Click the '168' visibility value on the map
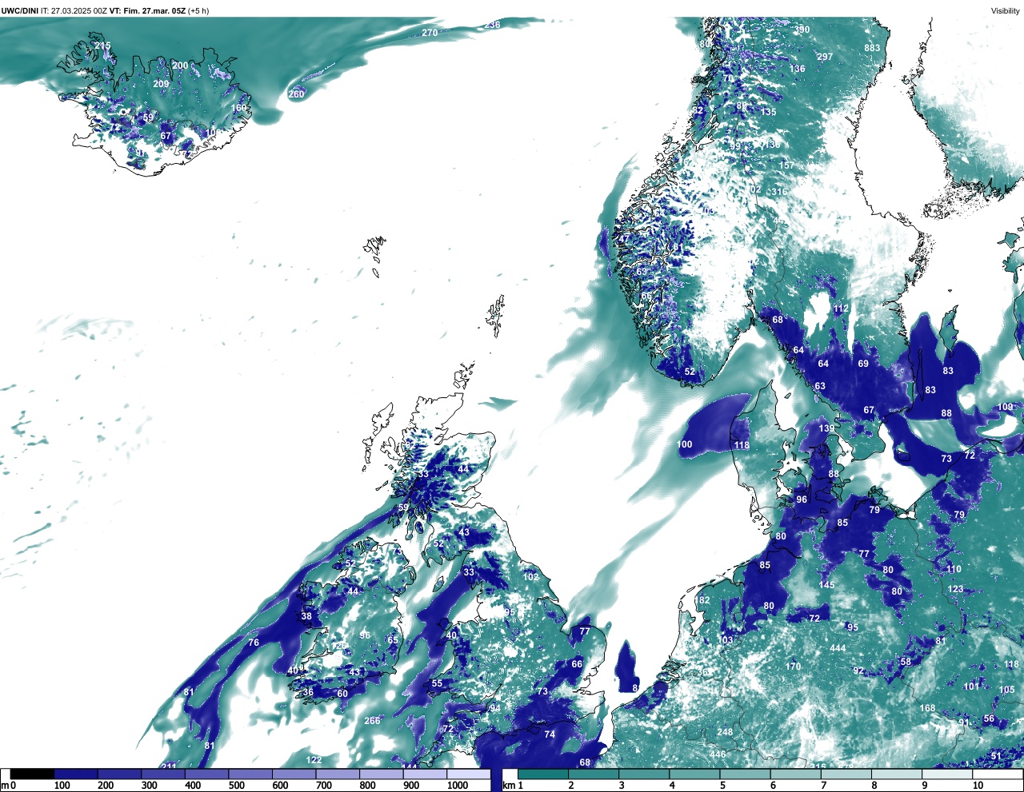1024x792 pixels. pos(927,708)
